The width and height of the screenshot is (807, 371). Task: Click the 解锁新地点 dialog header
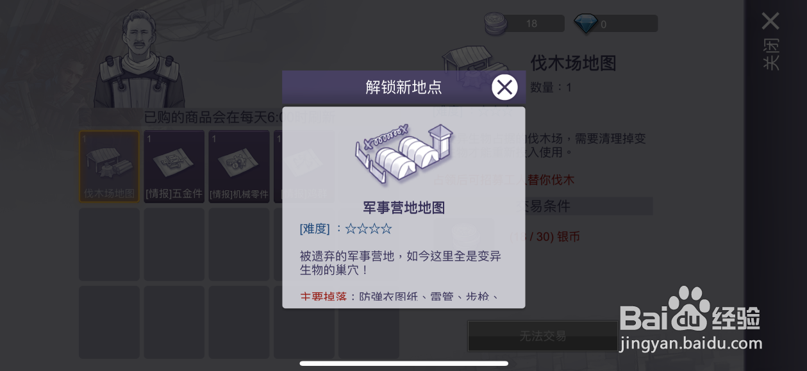tap(404, 87)
